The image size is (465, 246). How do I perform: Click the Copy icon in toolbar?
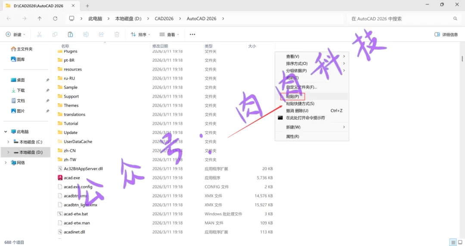55,34
